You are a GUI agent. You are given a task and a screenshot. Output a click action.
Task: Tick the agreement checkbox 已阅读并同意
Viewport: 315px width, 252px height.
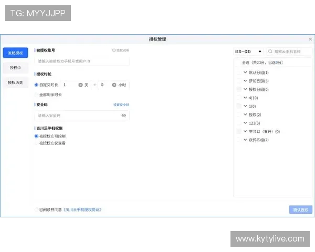click(36, 209)
